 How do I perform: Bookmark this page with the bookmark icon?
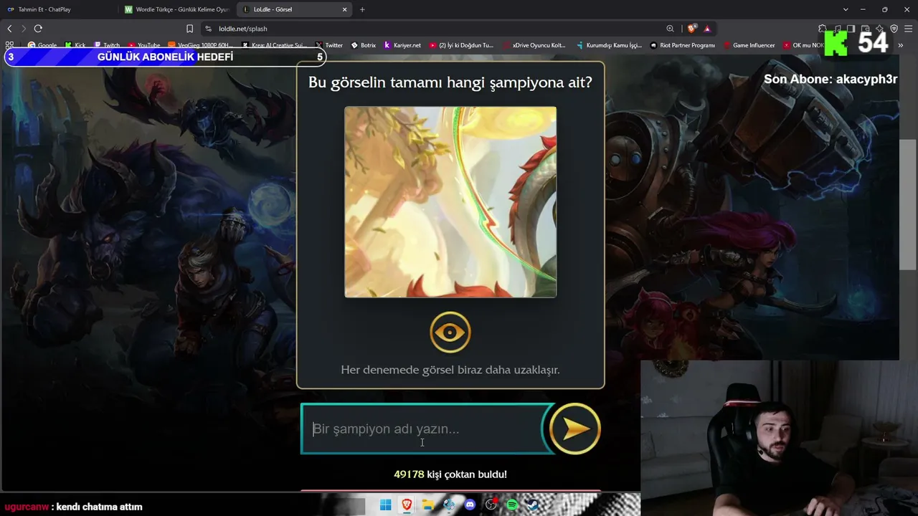pos(189,29)
